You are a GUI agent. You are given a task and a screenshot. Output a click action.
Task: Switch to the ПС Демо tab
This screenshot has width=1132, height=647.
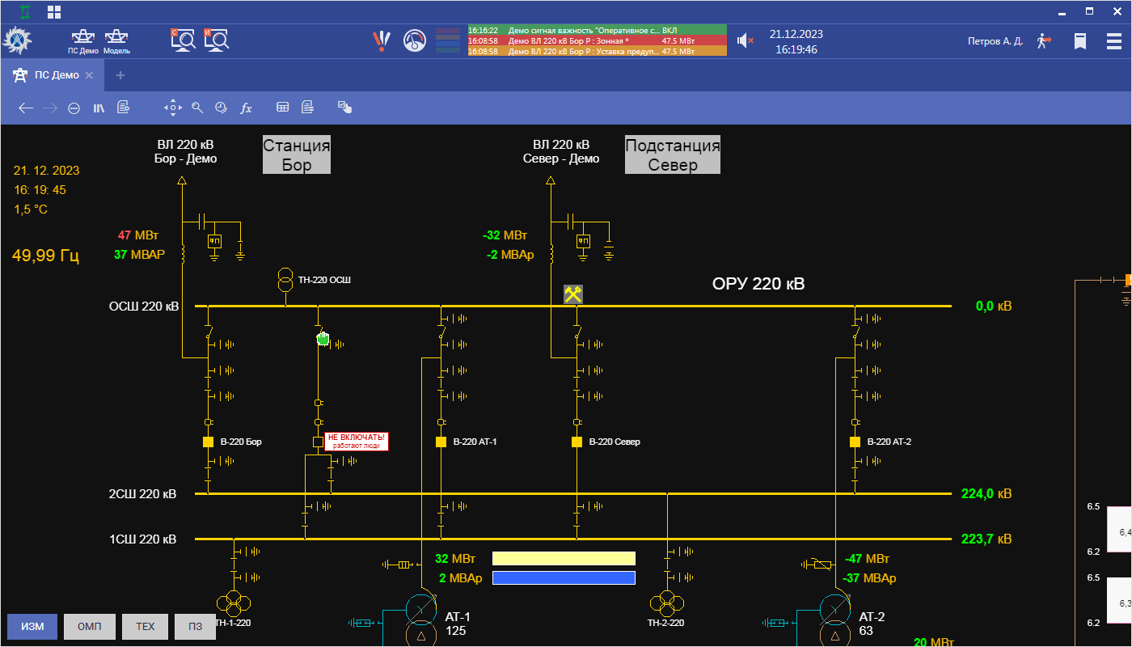tap(55, 75)
